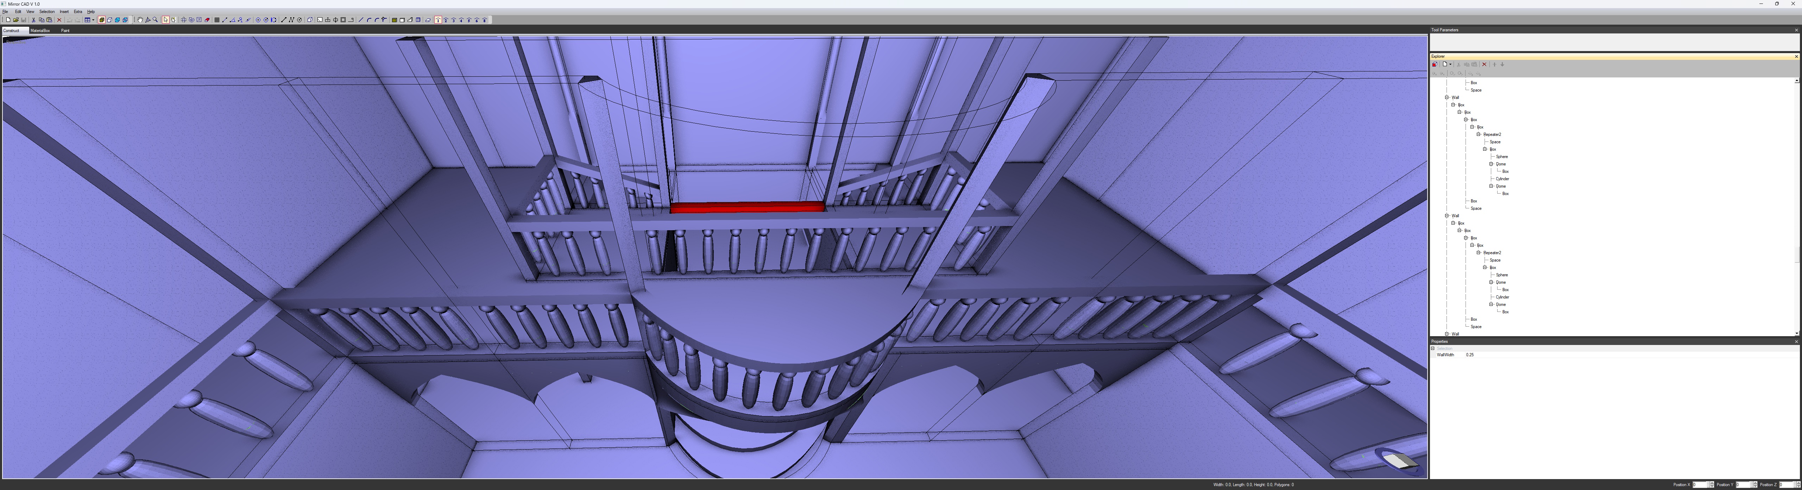Click the red X delete icon in Explorer toolbar
The image size is (1802, 490).
[x=1485, y=64]
